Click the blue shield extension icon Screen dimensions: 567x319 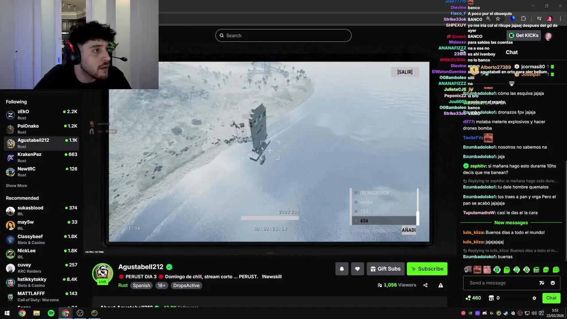[513, 19]
